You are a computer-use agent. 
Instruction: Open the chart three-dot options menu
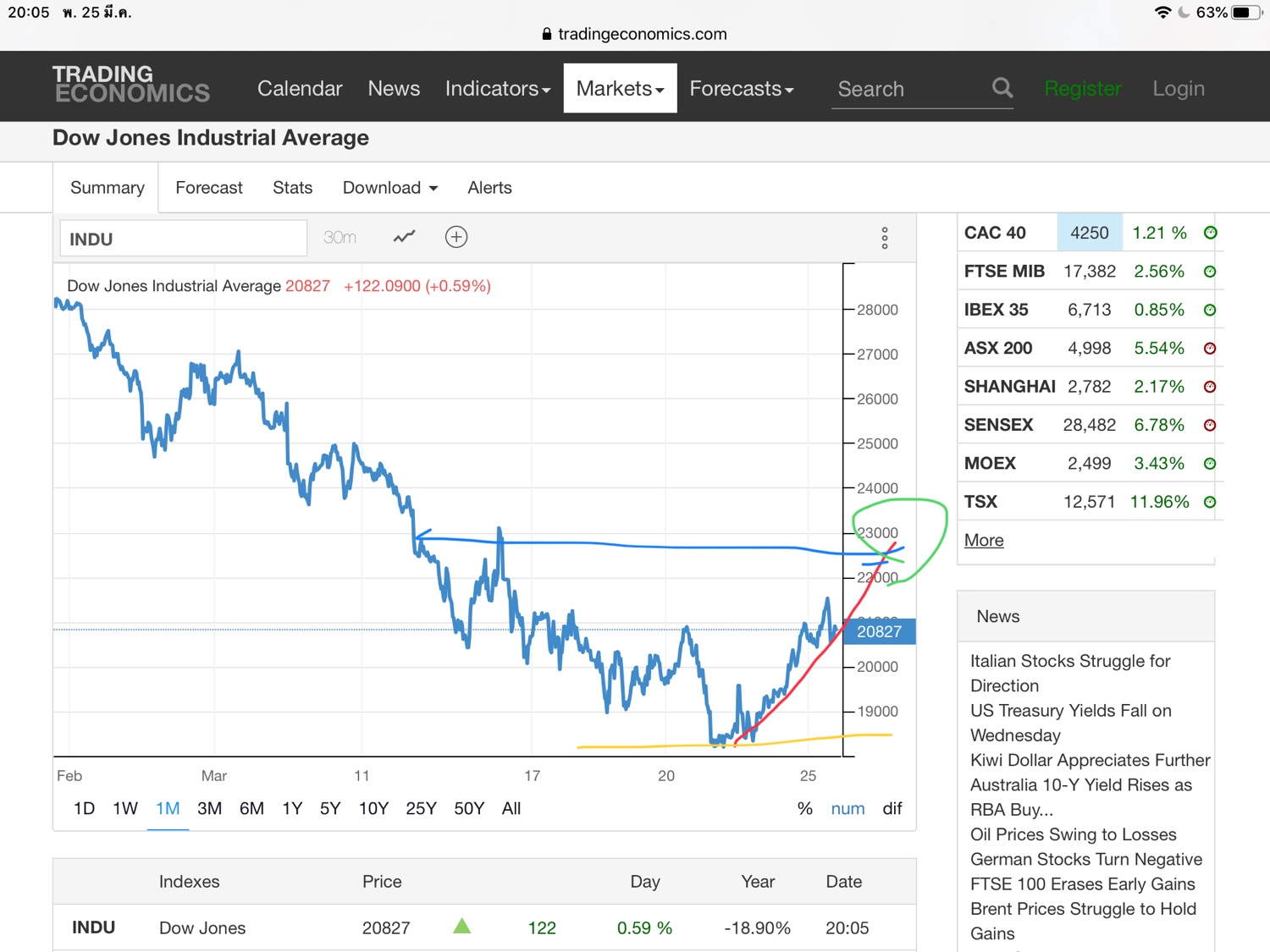[885, 238]
